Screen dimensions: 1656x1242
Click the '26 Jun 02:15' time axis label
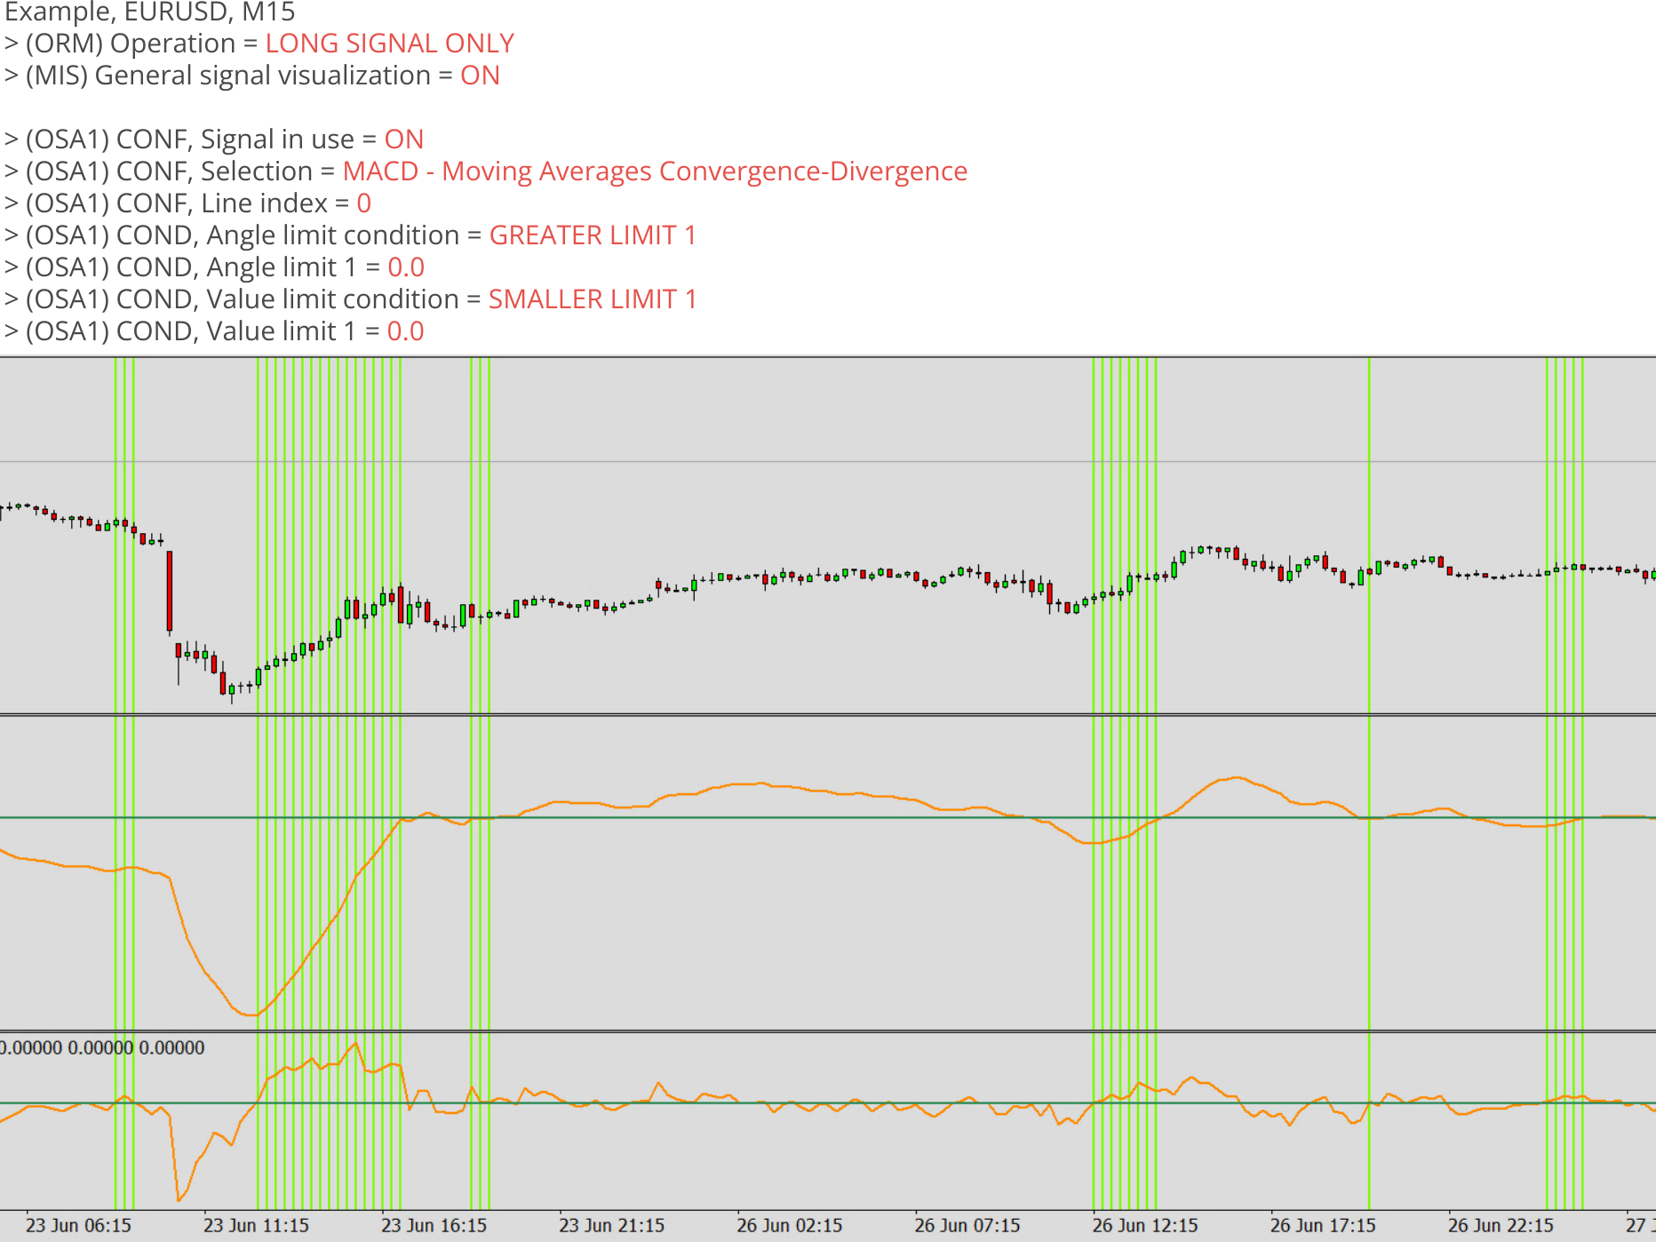(789, 1226)
